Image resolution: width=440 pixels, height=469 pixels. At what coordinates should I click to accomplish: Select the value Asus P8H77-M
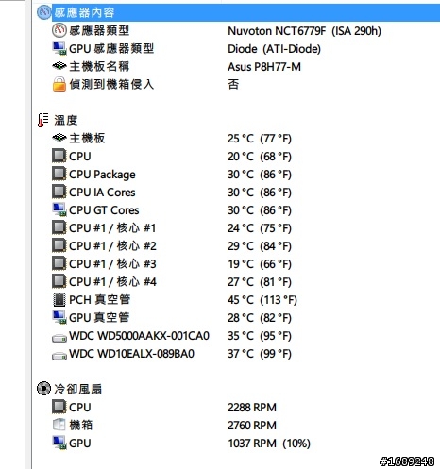[x=264, y=67]
